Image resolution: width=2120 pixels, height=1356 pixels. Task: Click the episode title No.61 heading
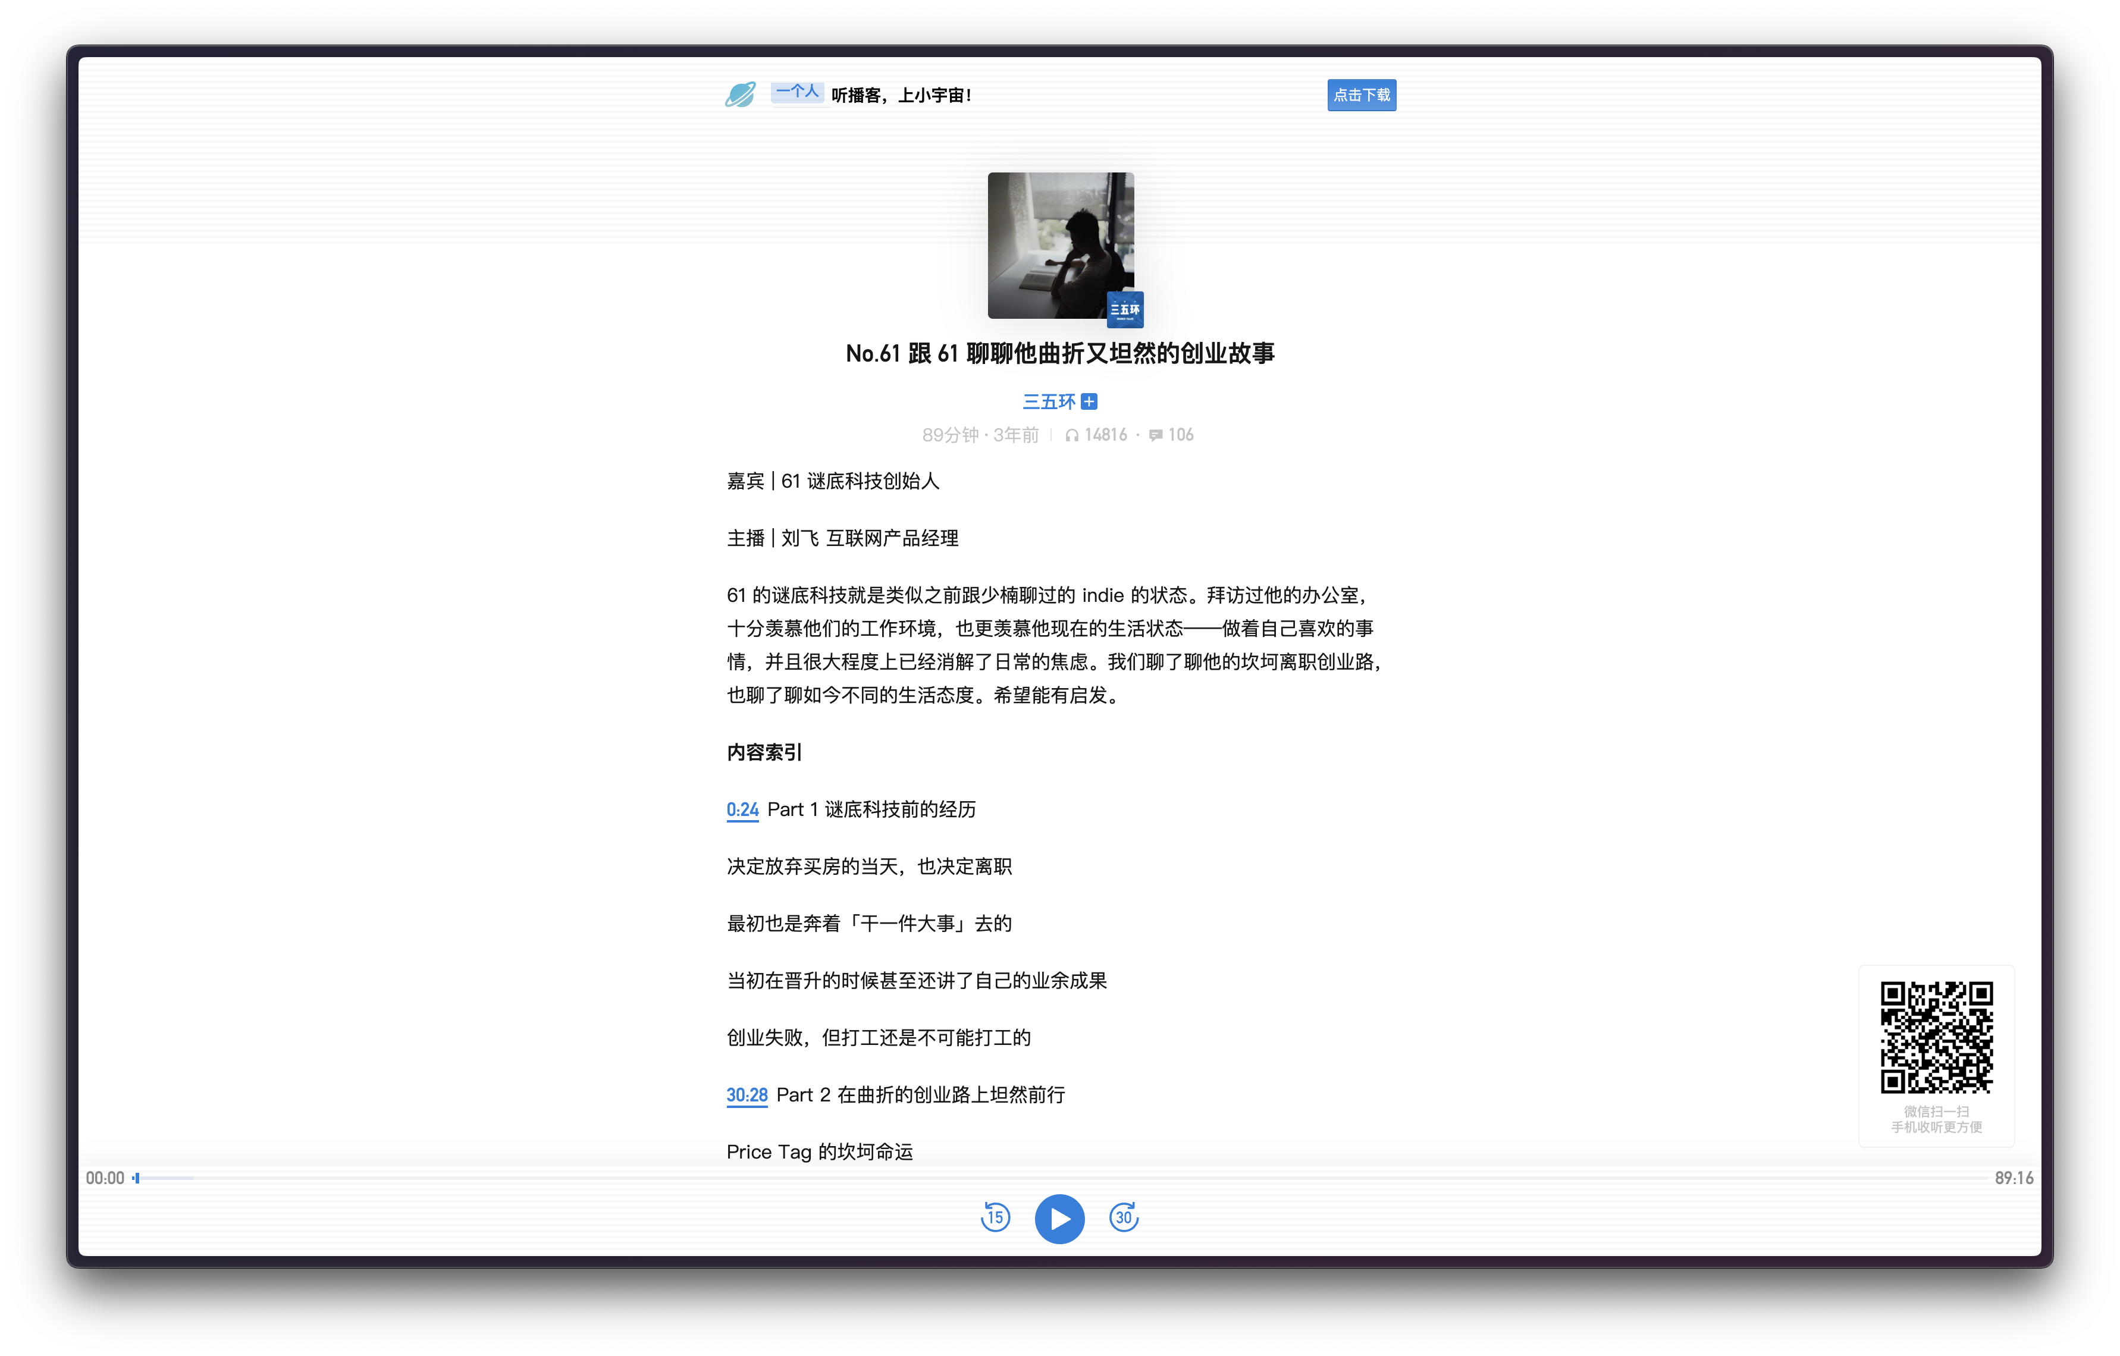[1059, 353]
